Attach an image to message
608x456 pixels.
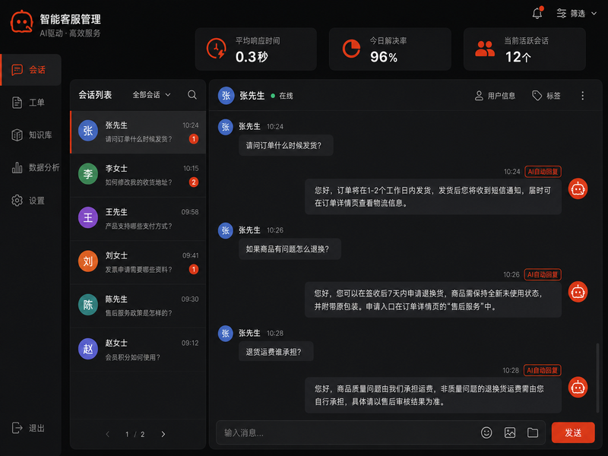[509, 432]
